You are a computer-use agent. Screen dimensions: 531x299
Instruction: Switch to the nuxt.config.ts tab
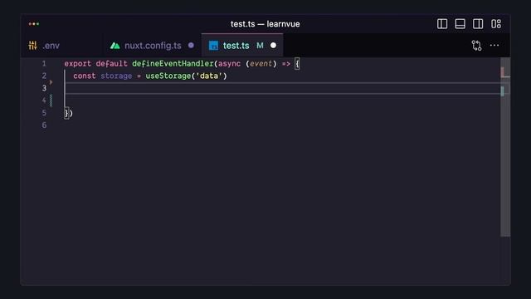pos(153,46)
